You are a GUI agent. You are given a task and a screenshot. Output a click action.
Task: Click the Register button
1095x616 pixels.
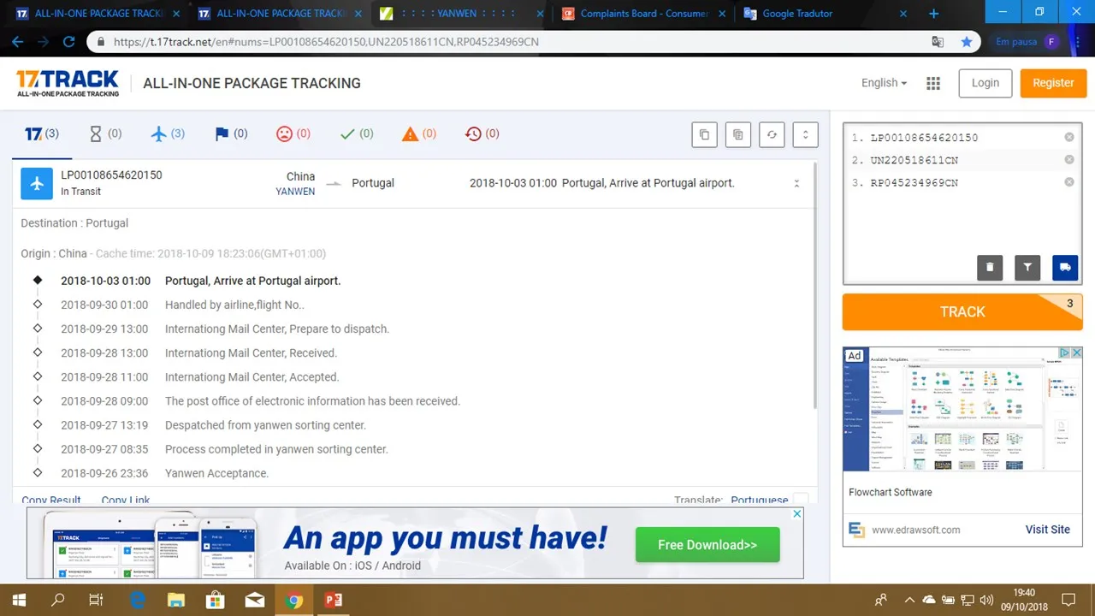click(x=1052, y=83)
